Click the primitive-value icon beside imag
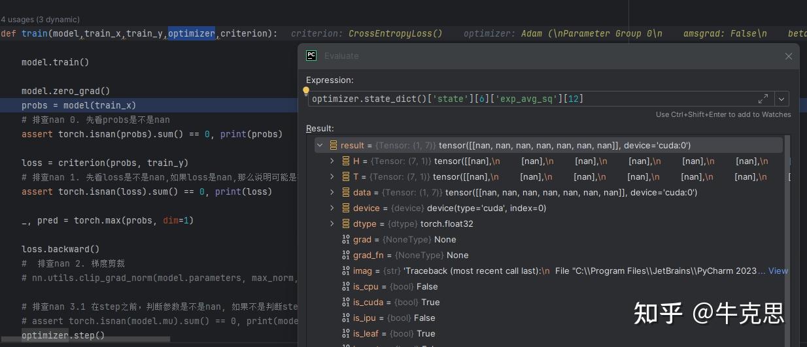The height and width of the screenshot is (347, 807). [347, 271]
